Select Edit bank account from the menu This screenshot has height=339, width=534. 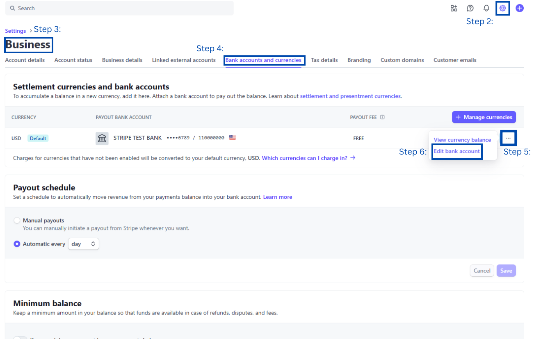tap(456, 151)
